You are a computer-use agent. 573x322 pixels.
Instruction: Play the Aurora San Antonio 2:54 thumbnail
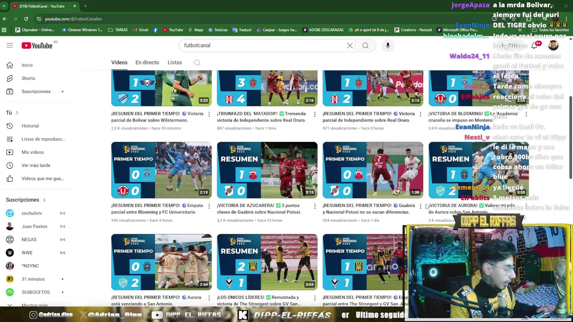(x=161, y=262)
